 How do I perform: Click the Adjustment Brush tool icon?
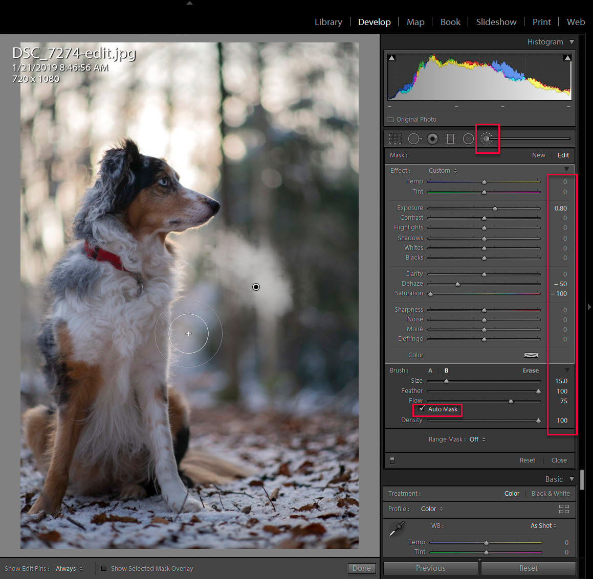[487, 138]
